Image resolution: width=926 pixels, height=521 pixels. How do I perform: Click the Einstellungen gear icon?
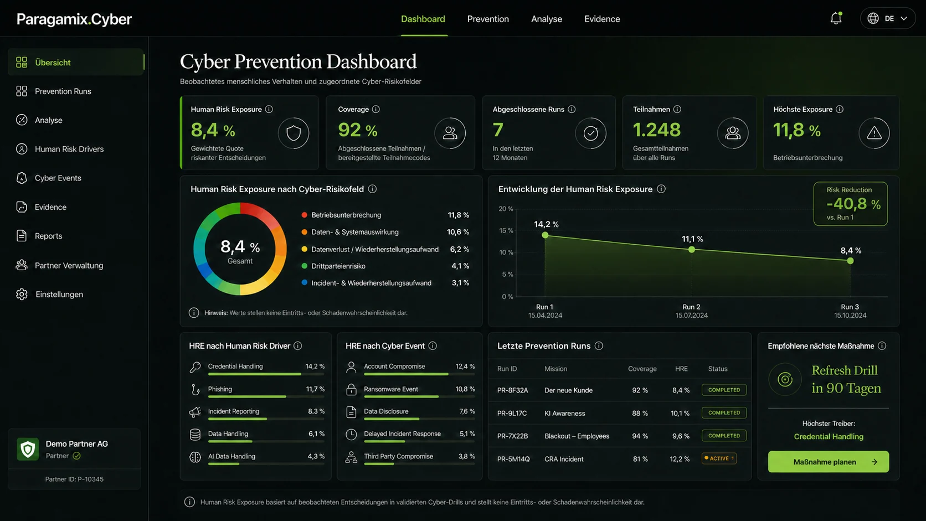click(22, 294)
